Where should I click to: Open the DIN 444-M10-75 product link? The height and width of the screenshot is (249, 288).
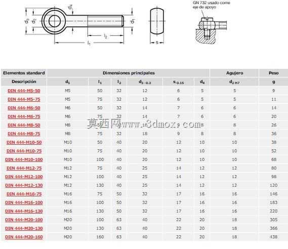(24, 151)
